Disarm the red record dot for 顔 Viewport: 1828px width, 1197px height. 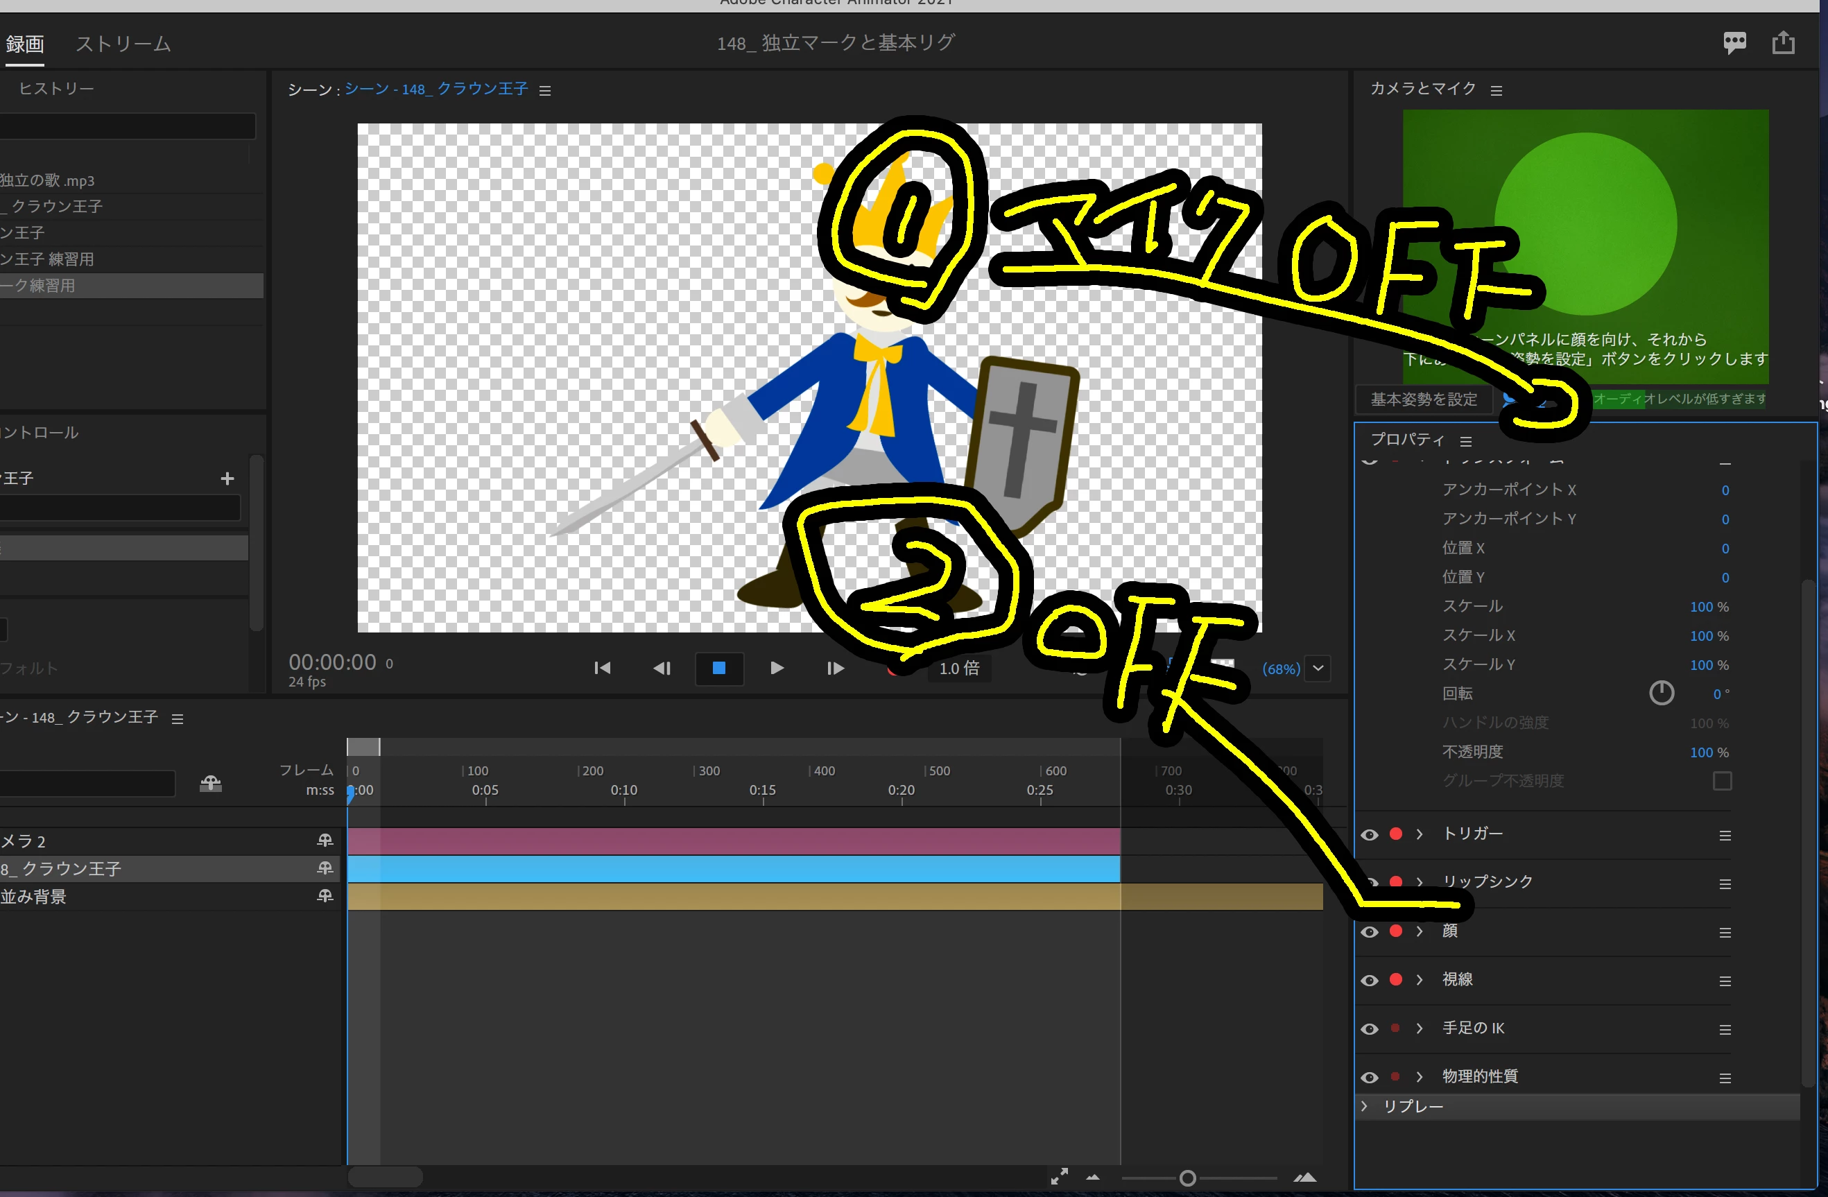click(x=1397, y=931)
